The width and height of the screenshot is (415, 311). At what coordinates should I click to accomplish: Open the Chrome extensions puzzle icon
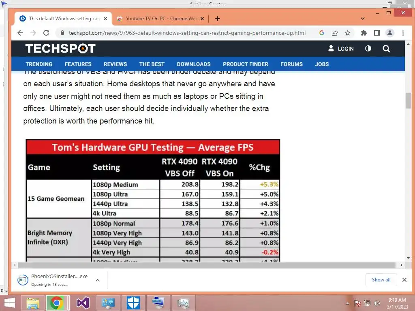tap(364, 33)
